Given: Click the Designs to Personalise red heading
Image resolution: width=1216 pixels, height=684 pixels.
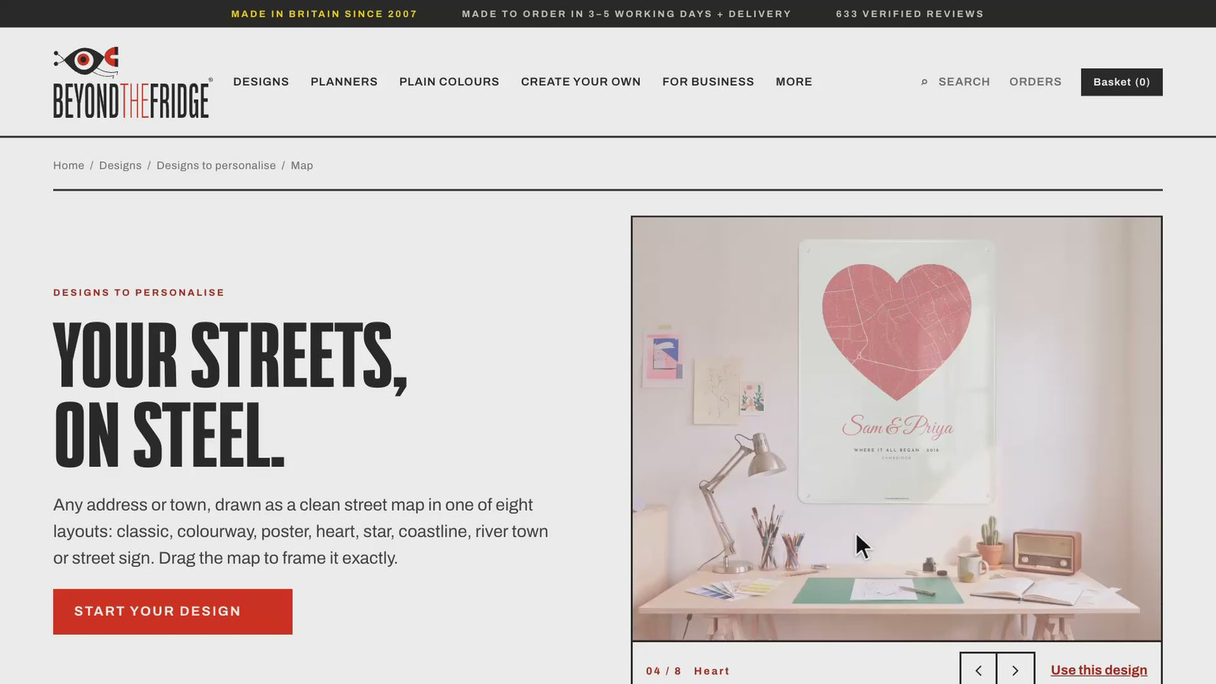Looking at the screenshot, I should coord(139,293).
